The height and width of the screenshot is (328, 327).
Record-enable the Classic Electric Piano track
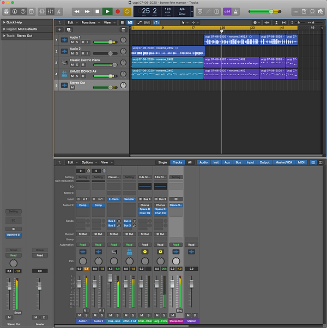click(x=82, y=65)
